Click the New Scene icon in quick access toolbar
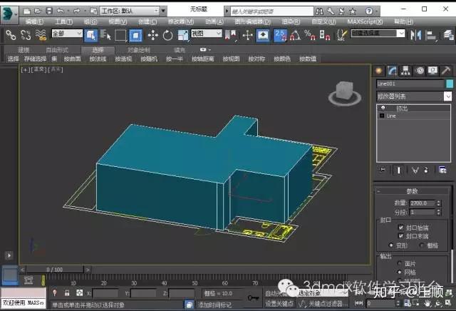This screenshot has height=311, width=456. point(27,11)
